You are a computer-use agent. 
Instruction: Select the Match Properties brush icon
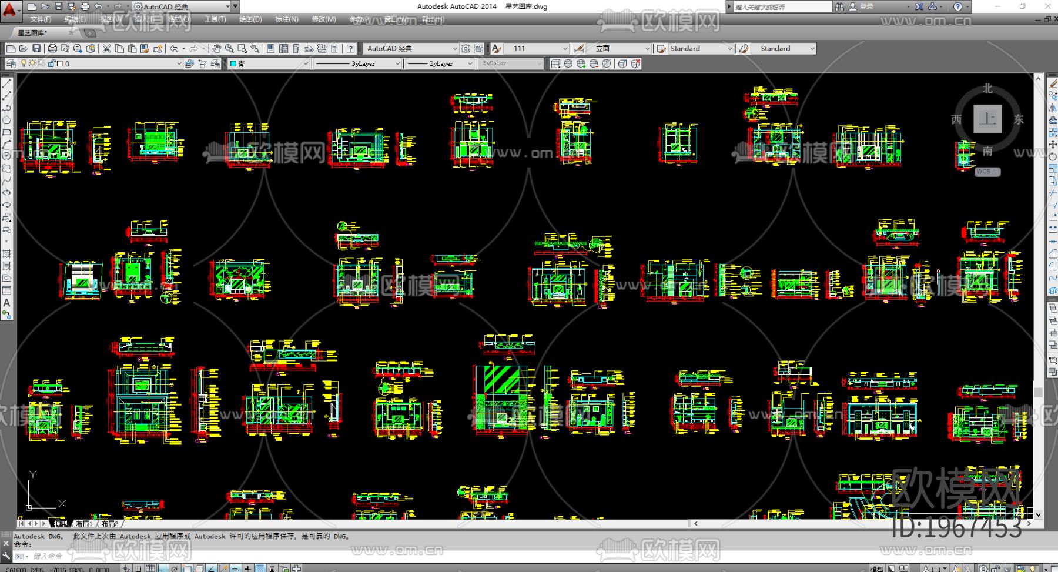[145, 48]
